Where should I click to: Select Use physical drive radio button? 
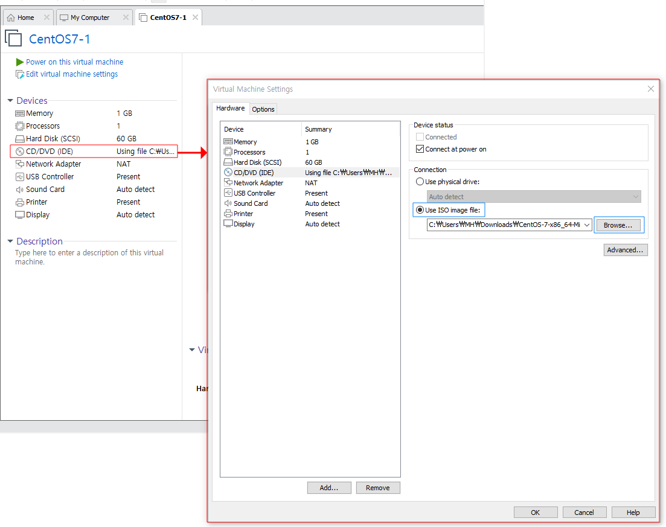(x=420, y=181)
